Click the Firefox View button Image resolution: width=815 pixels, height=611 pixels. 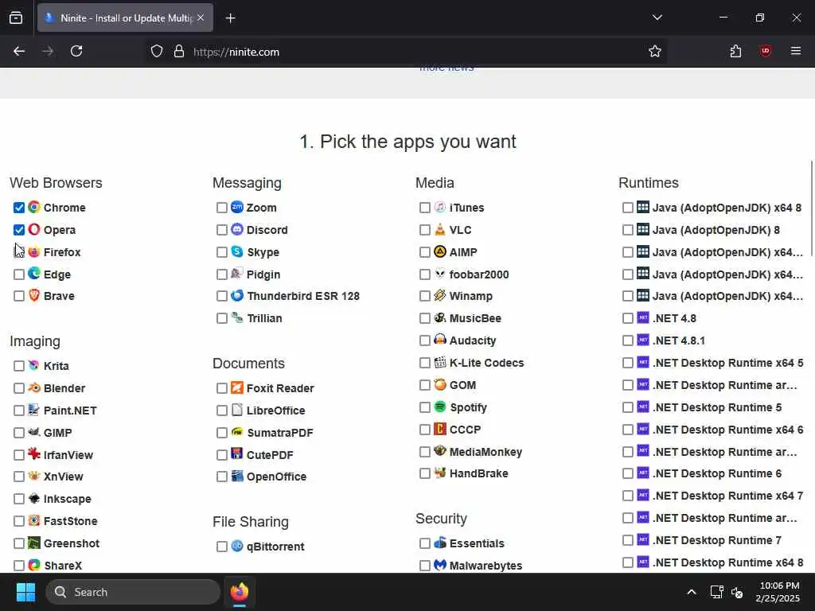(x=16, y=18)
